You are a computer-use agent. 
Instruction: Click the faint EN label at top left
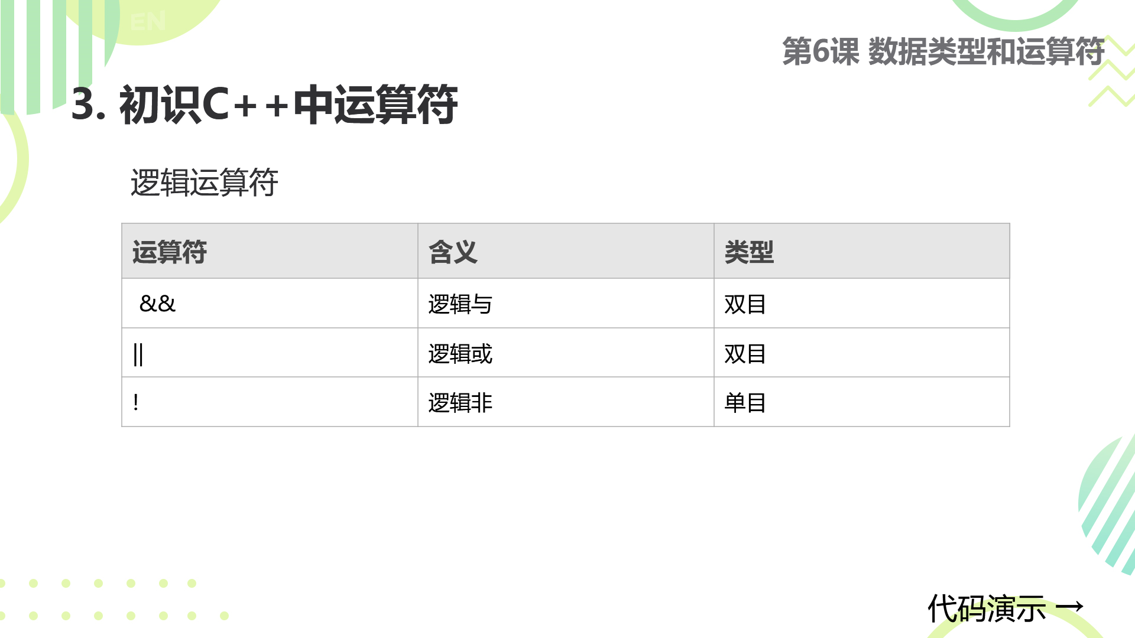click(x=148, y=22)
